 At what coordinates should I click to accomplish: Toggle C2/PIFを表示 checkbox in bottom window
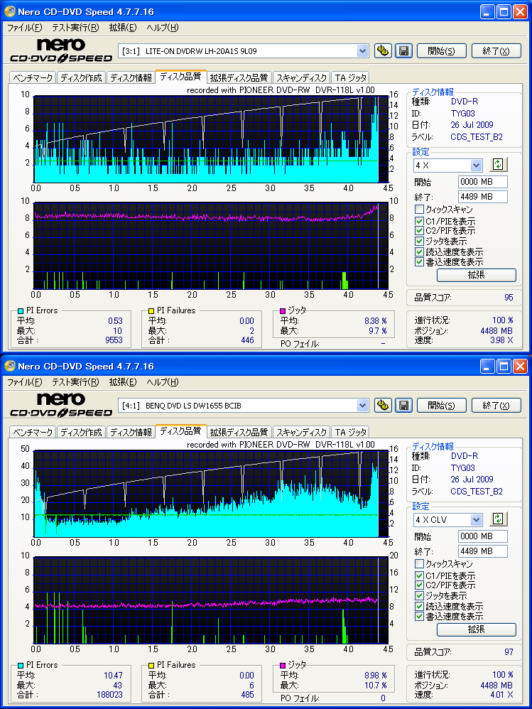click(x=419, y=585)
